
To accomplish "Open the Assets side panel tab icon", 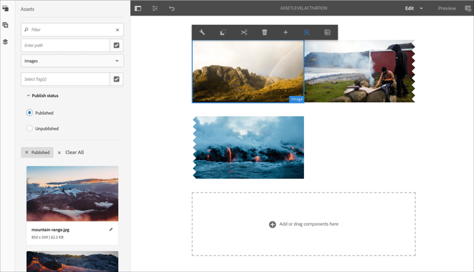I will 6,8.
